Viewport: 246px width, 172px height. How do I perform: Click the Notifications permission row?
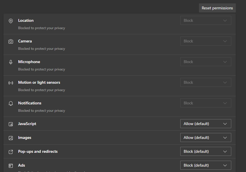coord(85,106)
